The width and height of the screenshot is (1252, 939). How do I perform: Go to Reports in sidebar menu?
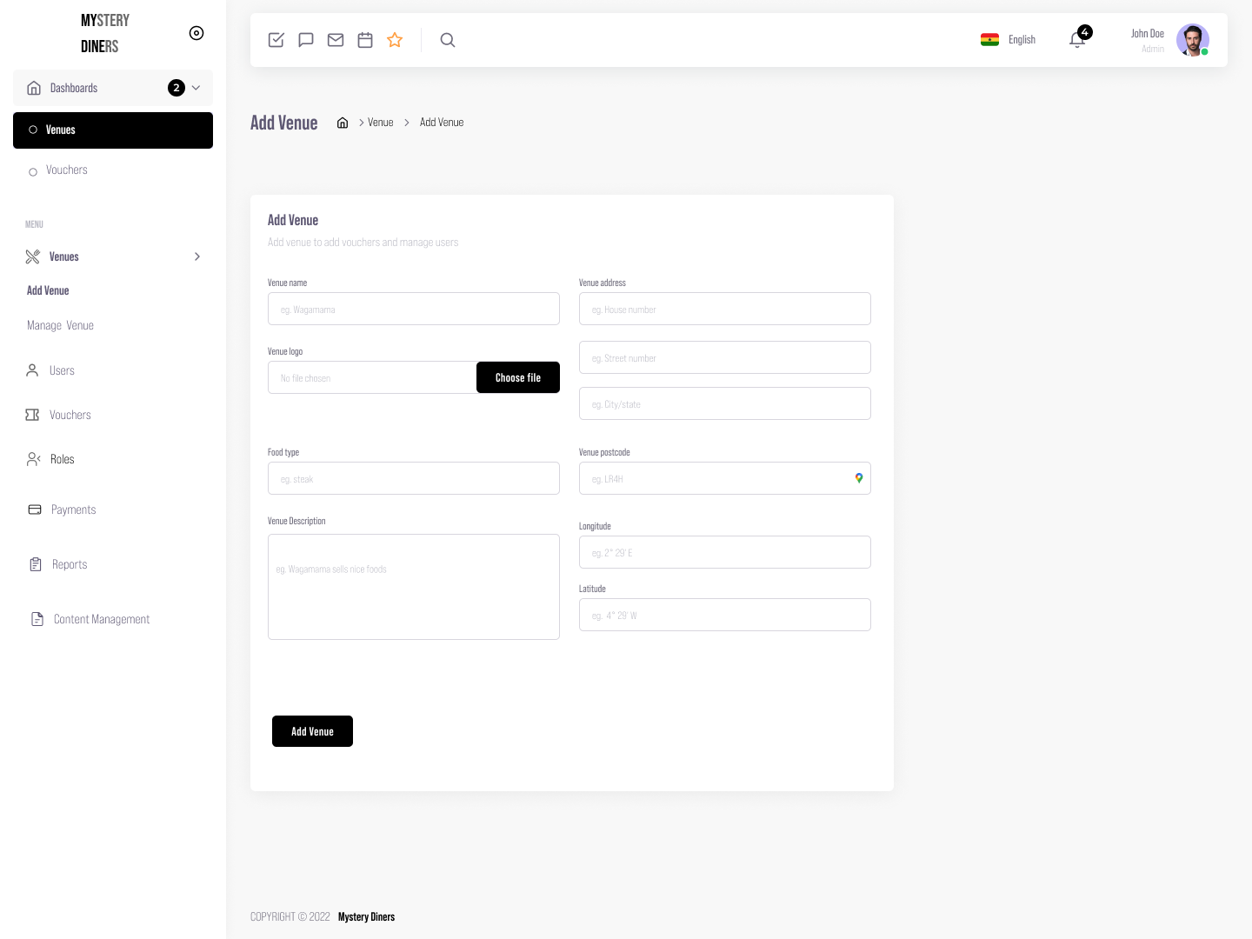pyautogui.click(x=69, y=564)
